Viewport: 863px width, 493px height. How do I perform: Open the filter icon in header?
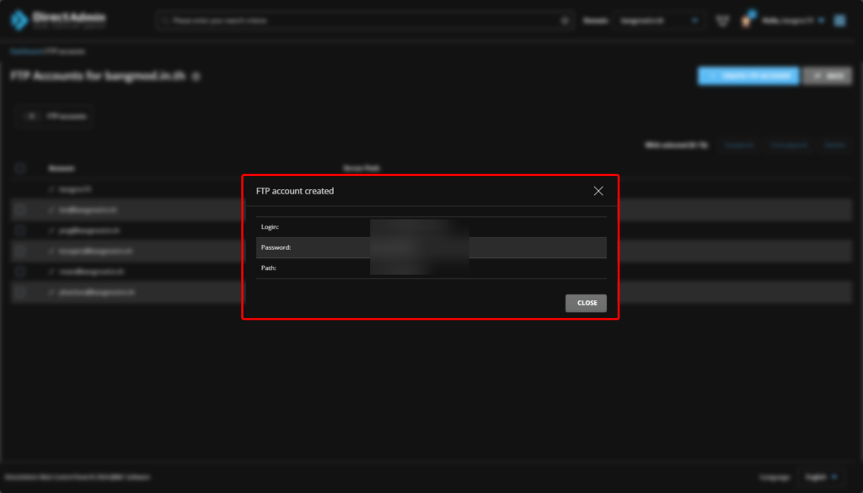coord(722,21)
